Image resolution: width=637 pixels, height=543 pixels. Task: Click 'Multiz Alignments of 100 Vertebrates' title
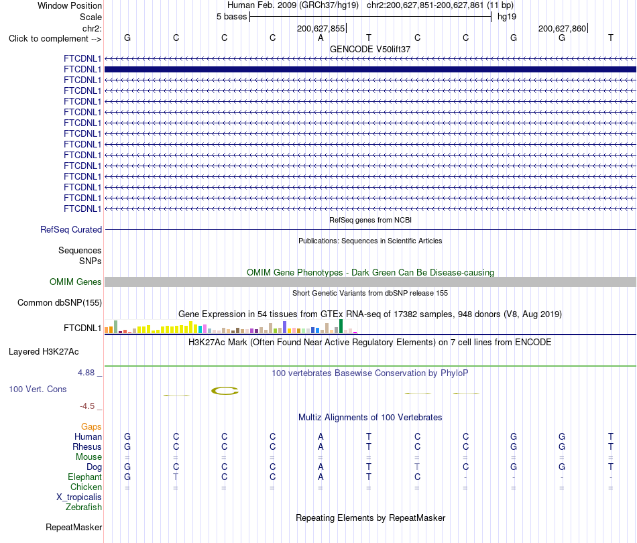tap(370, 418)
